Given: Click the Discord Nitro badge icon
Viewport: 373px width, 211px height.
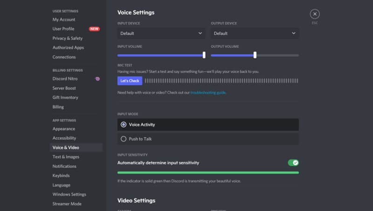Looking at the screenshot, I should [x=97, y=79].
